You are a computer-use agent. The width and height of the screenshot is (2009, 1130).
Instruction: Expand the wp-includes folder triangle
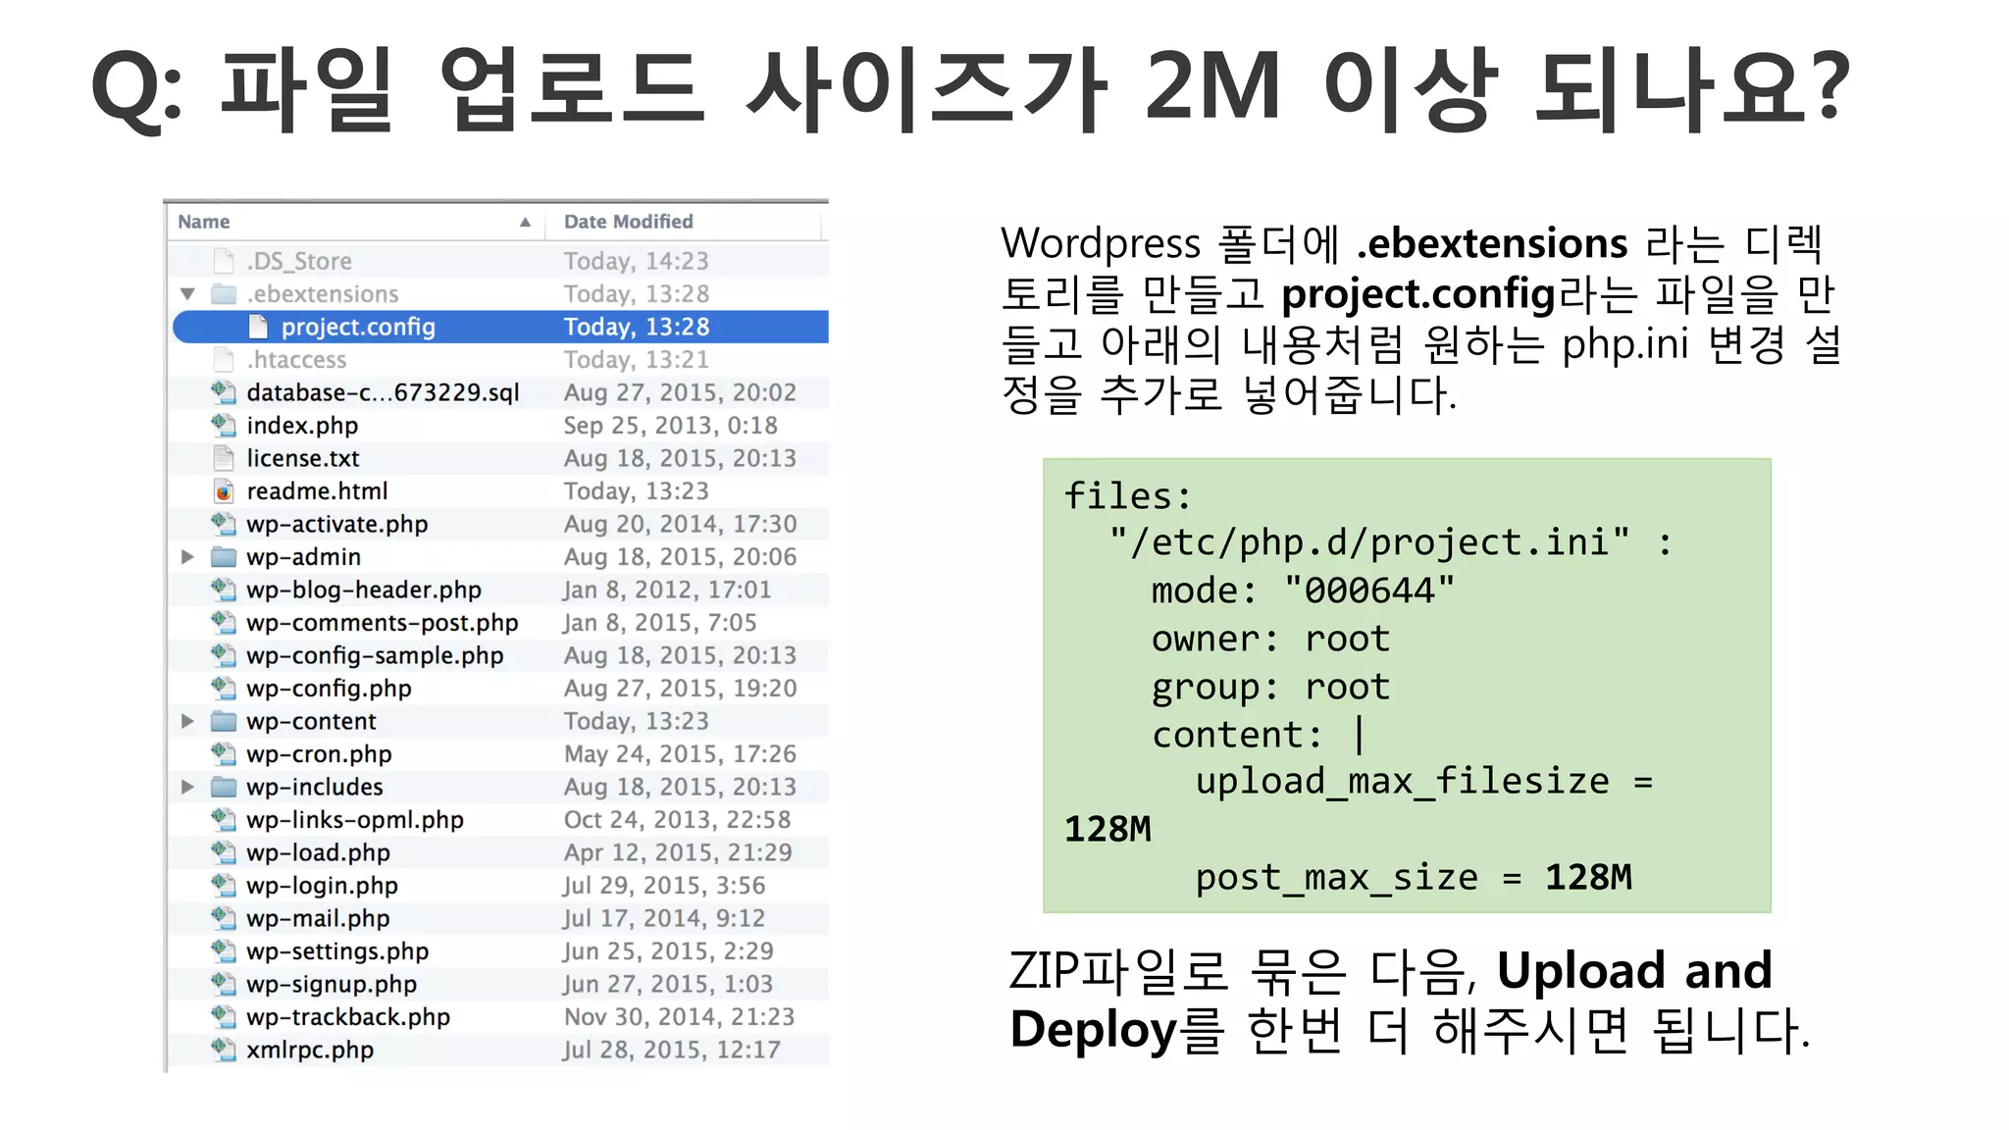click(188, 787)
